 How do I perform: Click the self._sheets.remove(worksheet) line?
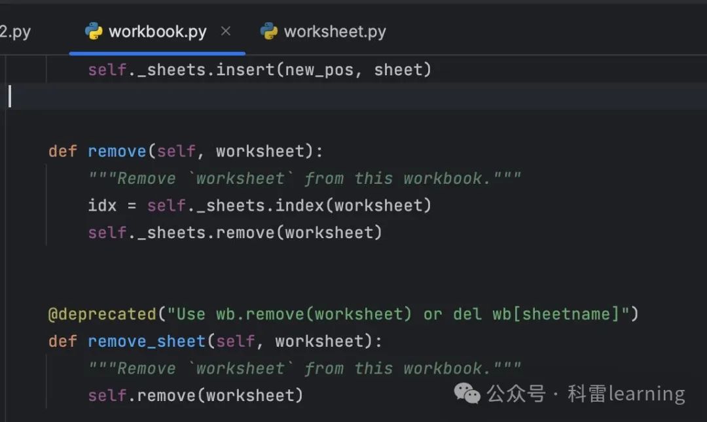pos(235,233)
